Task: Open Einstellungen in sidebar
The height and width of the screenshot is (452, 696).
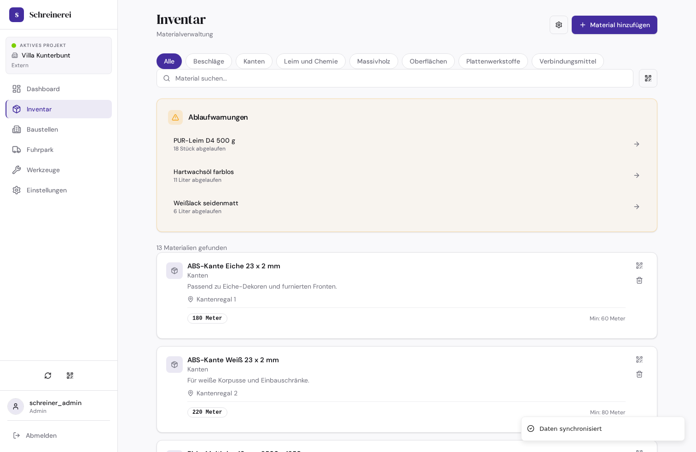Action: point(58,190)
